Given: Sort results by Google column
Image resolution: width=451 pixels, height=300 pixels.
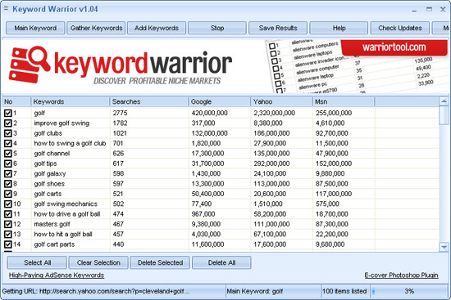Looking at the screenshot, I should (220, 102).
